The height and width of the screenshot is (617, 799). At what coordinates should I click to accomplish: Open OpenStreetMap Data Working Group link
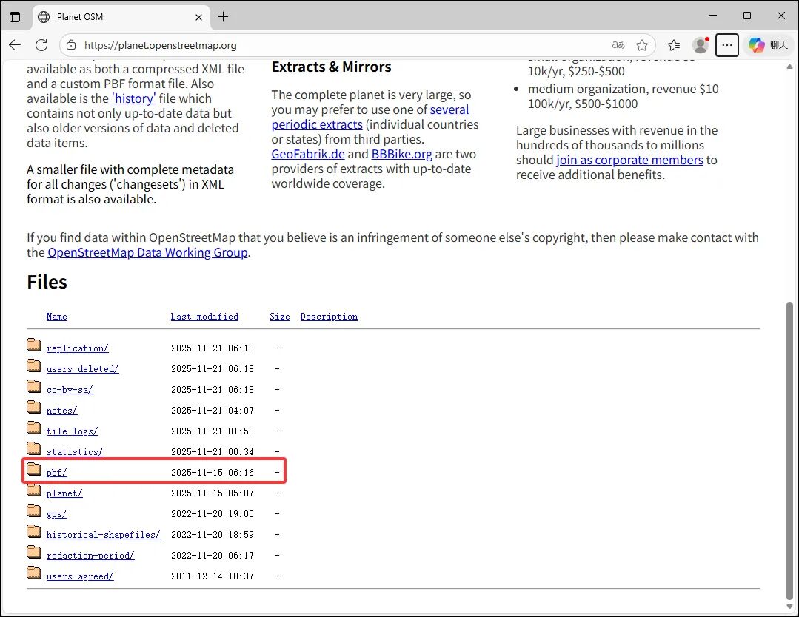(x=148, y=252)
